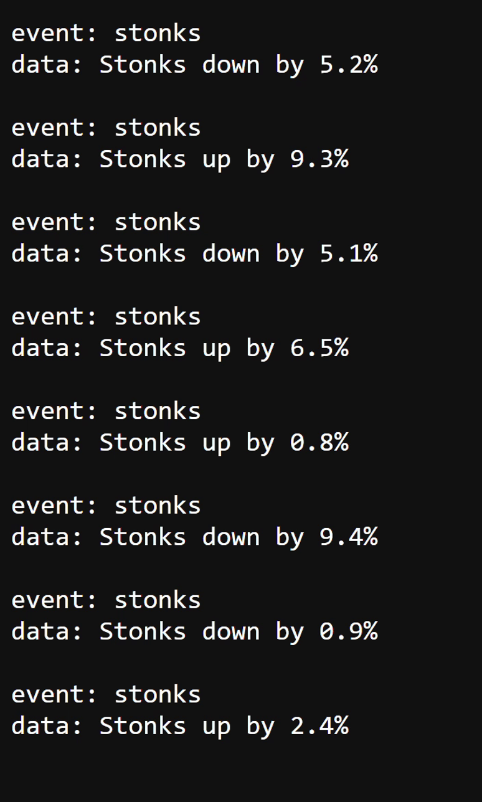Click the text 'Stonks up by 2.4%'
The height and width of the screenshot is (802, 482).
tap(224, 726)
